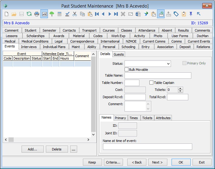Click the events list scroll down arrow

pos(93,135)
